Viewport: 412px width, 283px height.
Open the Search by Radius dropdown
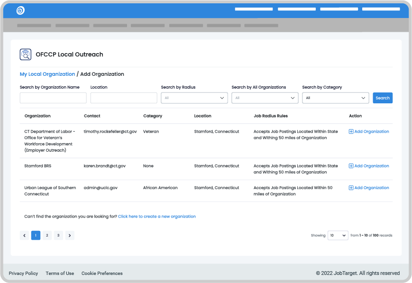194,98
